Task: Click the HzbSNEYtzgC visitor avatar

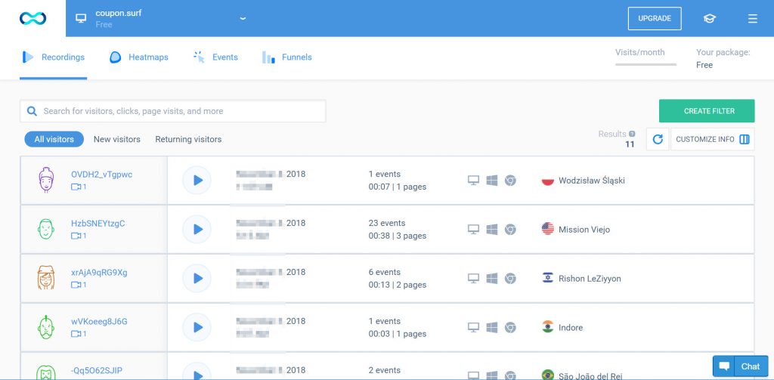Action: (x=46, y=229)
